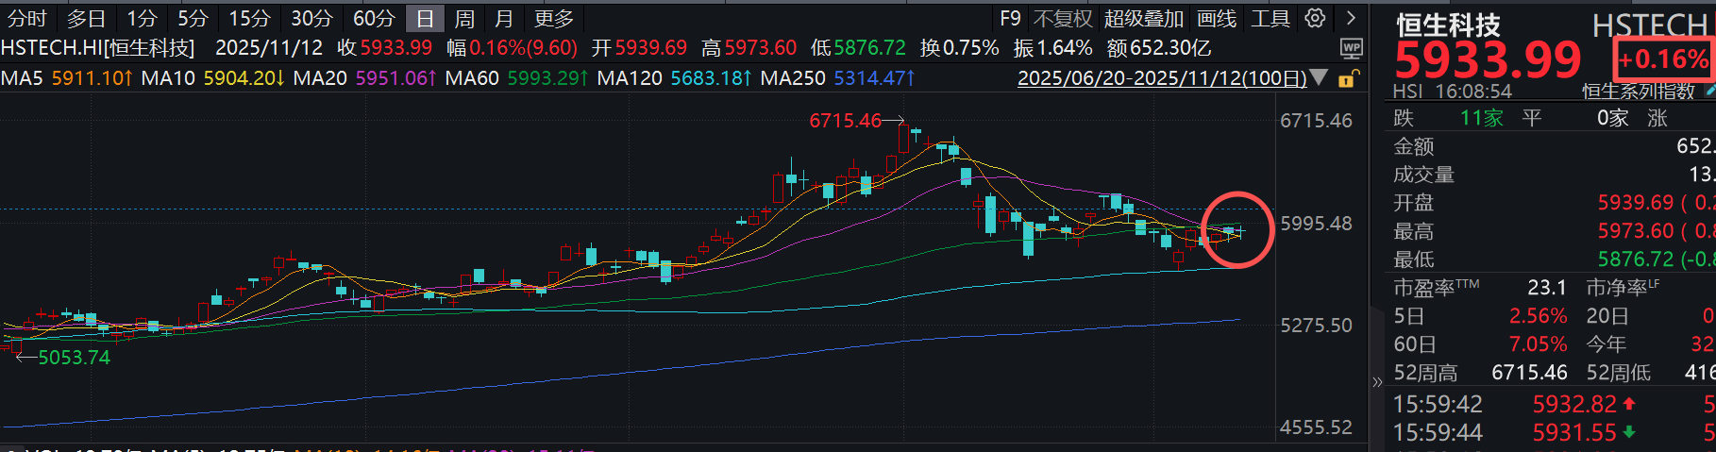
Task: Click the 恒生科技 name in side panel
Action: 1448,24
